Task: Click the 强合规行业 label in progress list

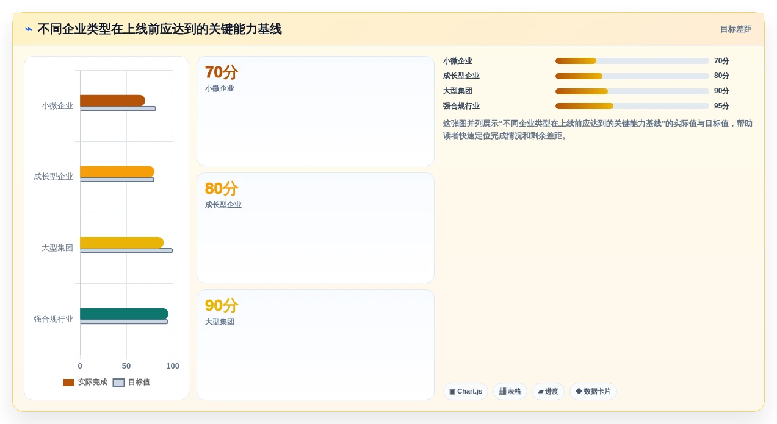Action: [461, 106]
